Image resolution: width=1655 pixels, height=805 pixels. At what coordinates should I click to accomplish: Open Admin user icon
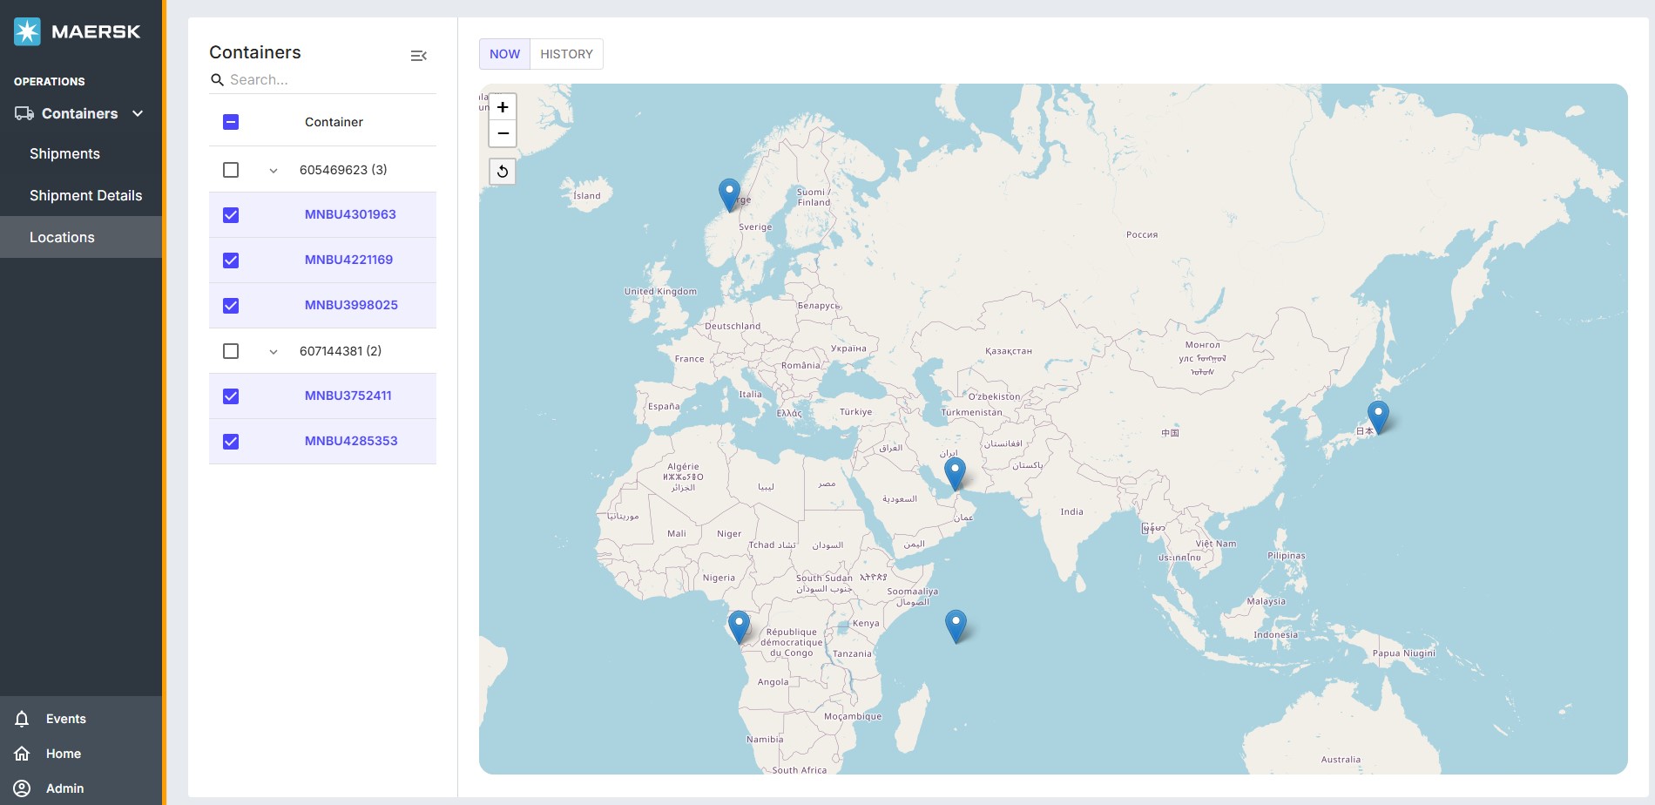coord(23,788)
